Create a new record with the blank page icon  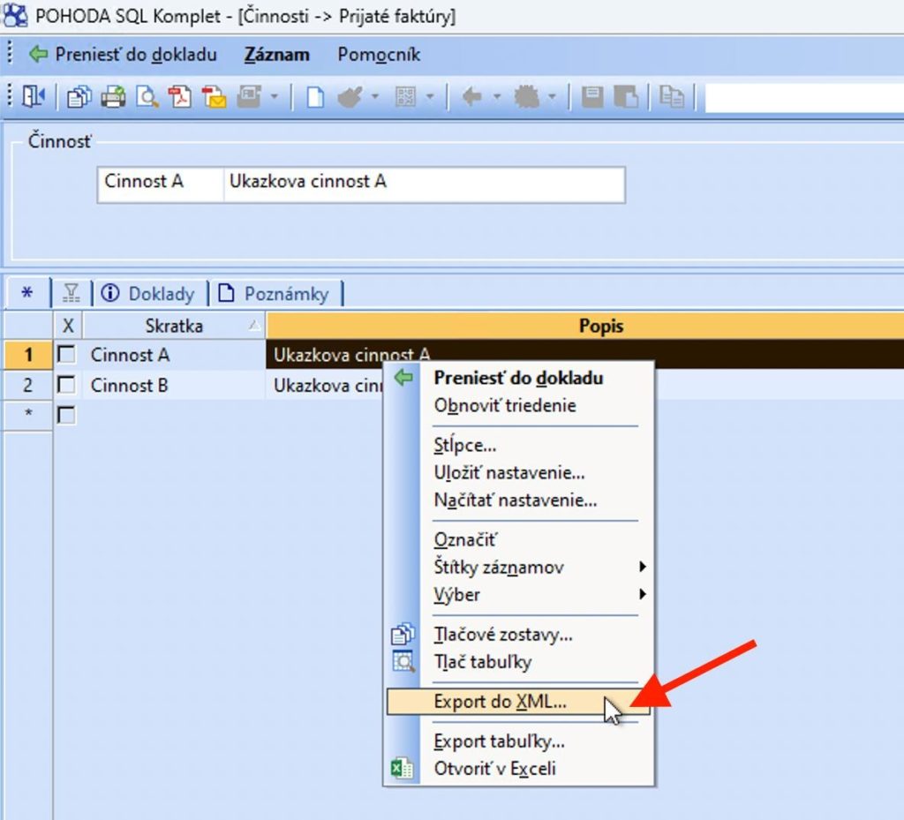315,97
